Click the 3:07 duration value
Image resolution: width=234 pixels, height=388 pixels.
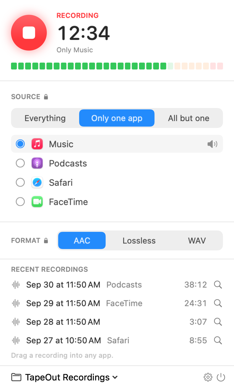coord(198,322)
